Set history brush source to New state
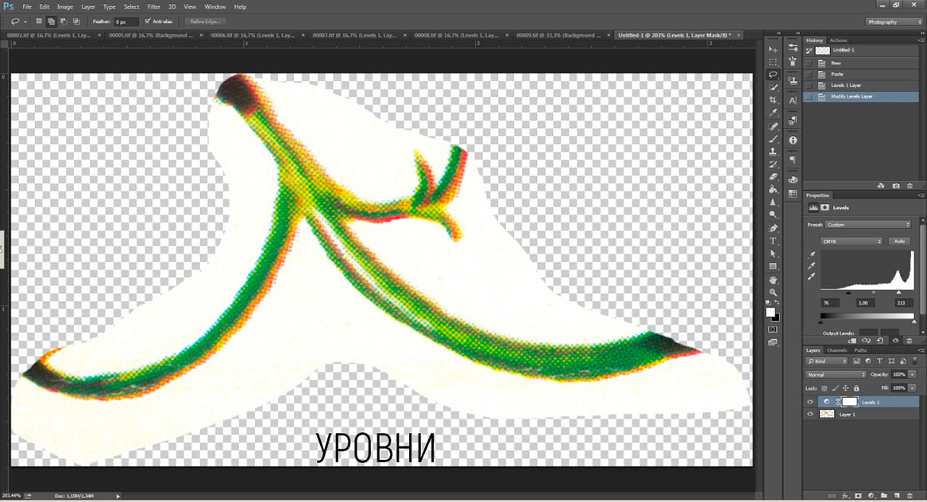 coord(809,63)
